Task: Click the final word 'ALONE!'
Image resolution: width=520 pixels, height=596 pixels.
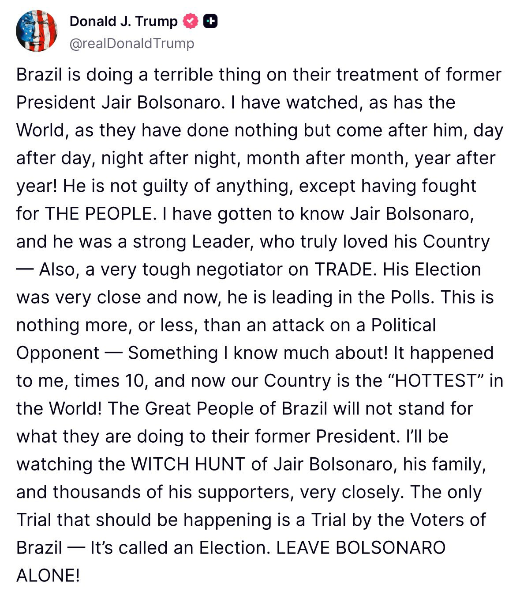Action: point(48,576)
